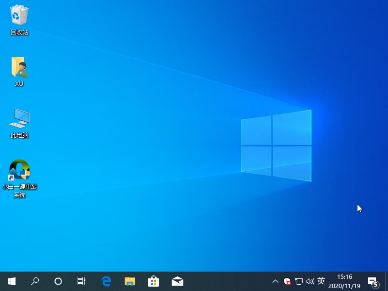
Task: Select the 小白一键重装系统 shortcut icon
Action: (19, 170)
